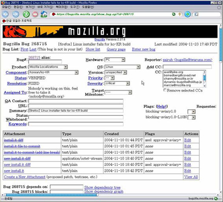Click into the Summary text field
Viewport: 223px width, 202px height.
(76, 111)
